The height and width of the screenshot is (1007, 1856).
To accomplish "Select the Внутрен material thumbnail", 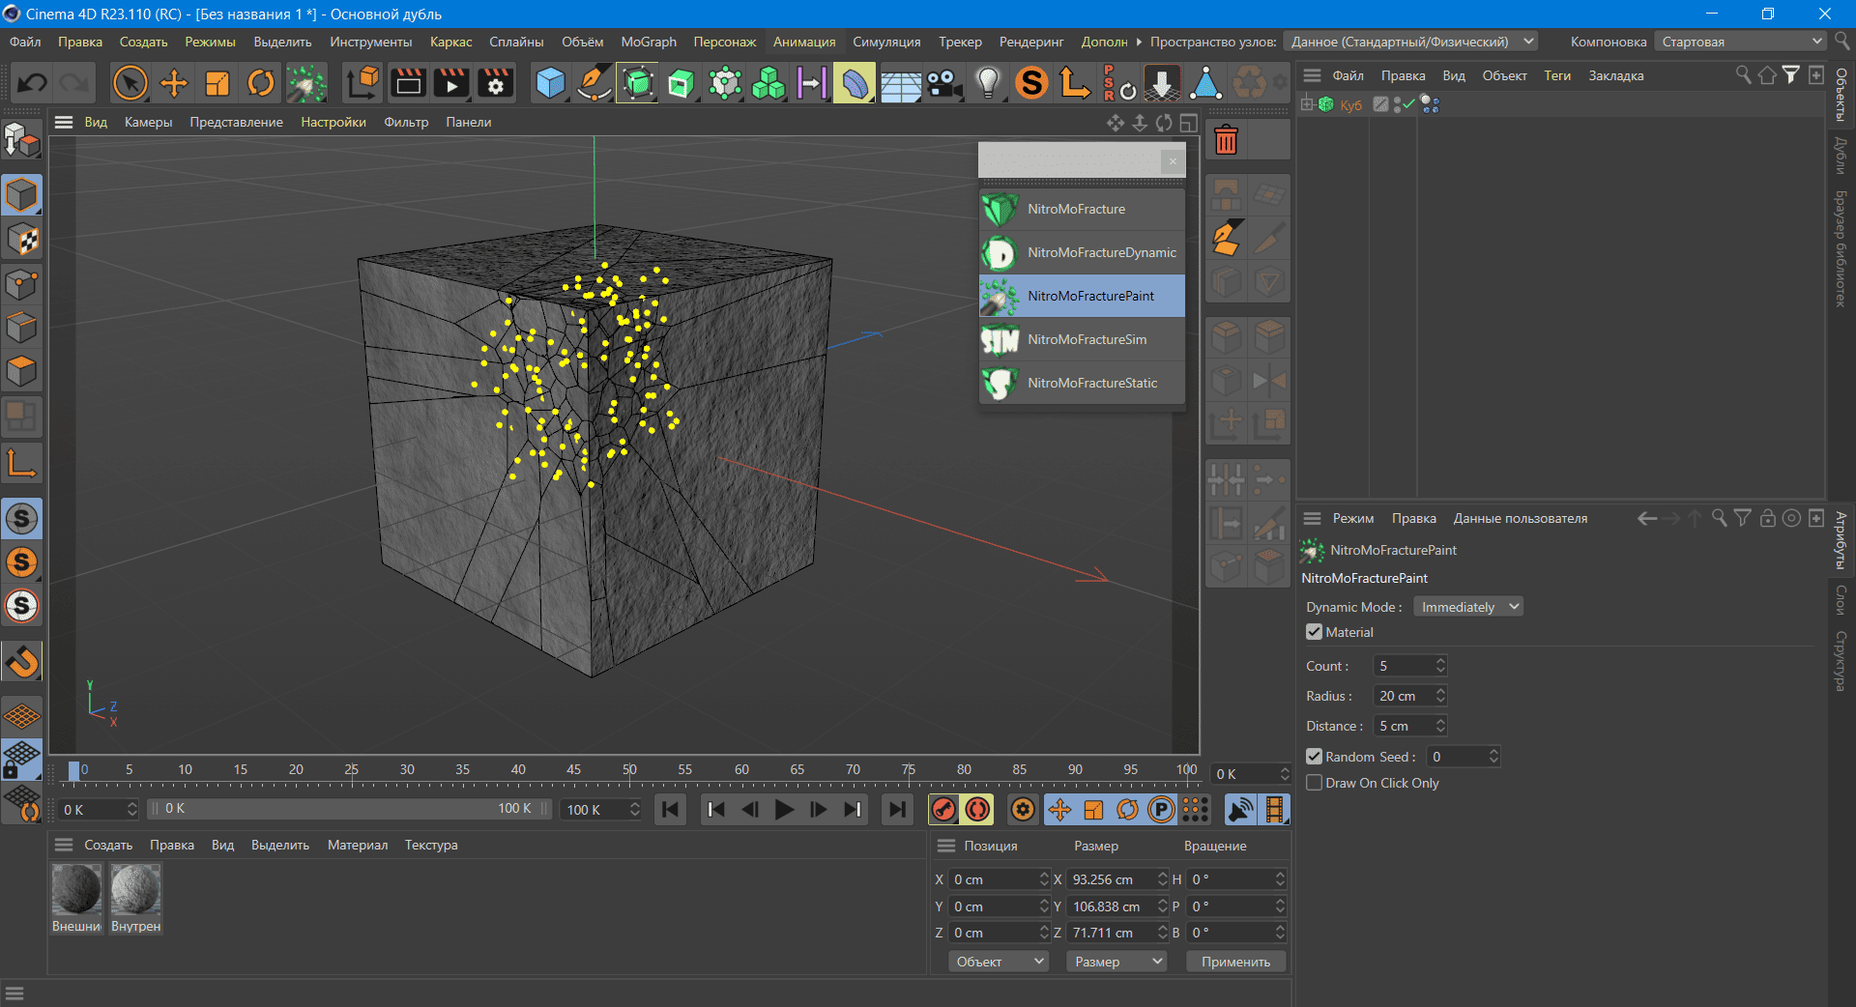I will tap(135, 899).
